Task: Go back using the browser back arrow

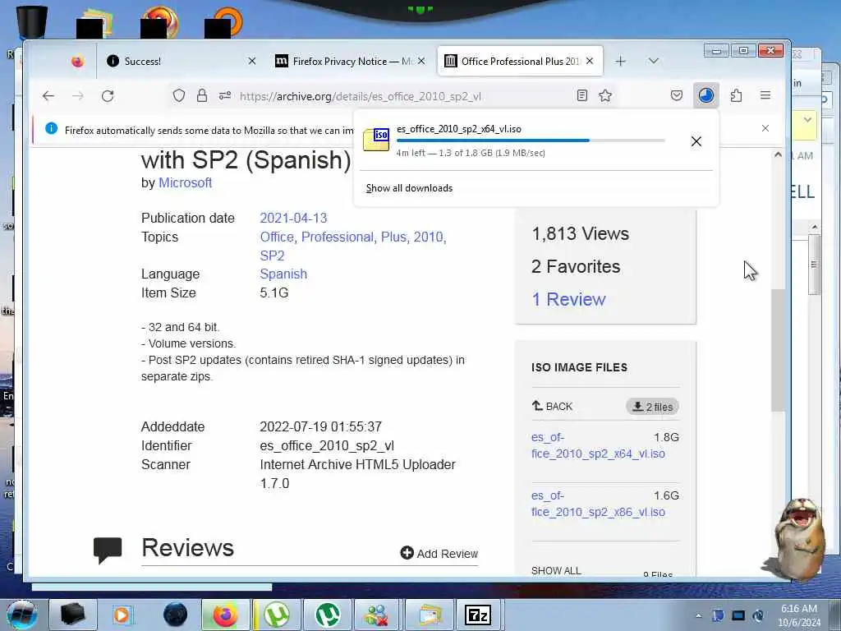Action: [48, 96]
